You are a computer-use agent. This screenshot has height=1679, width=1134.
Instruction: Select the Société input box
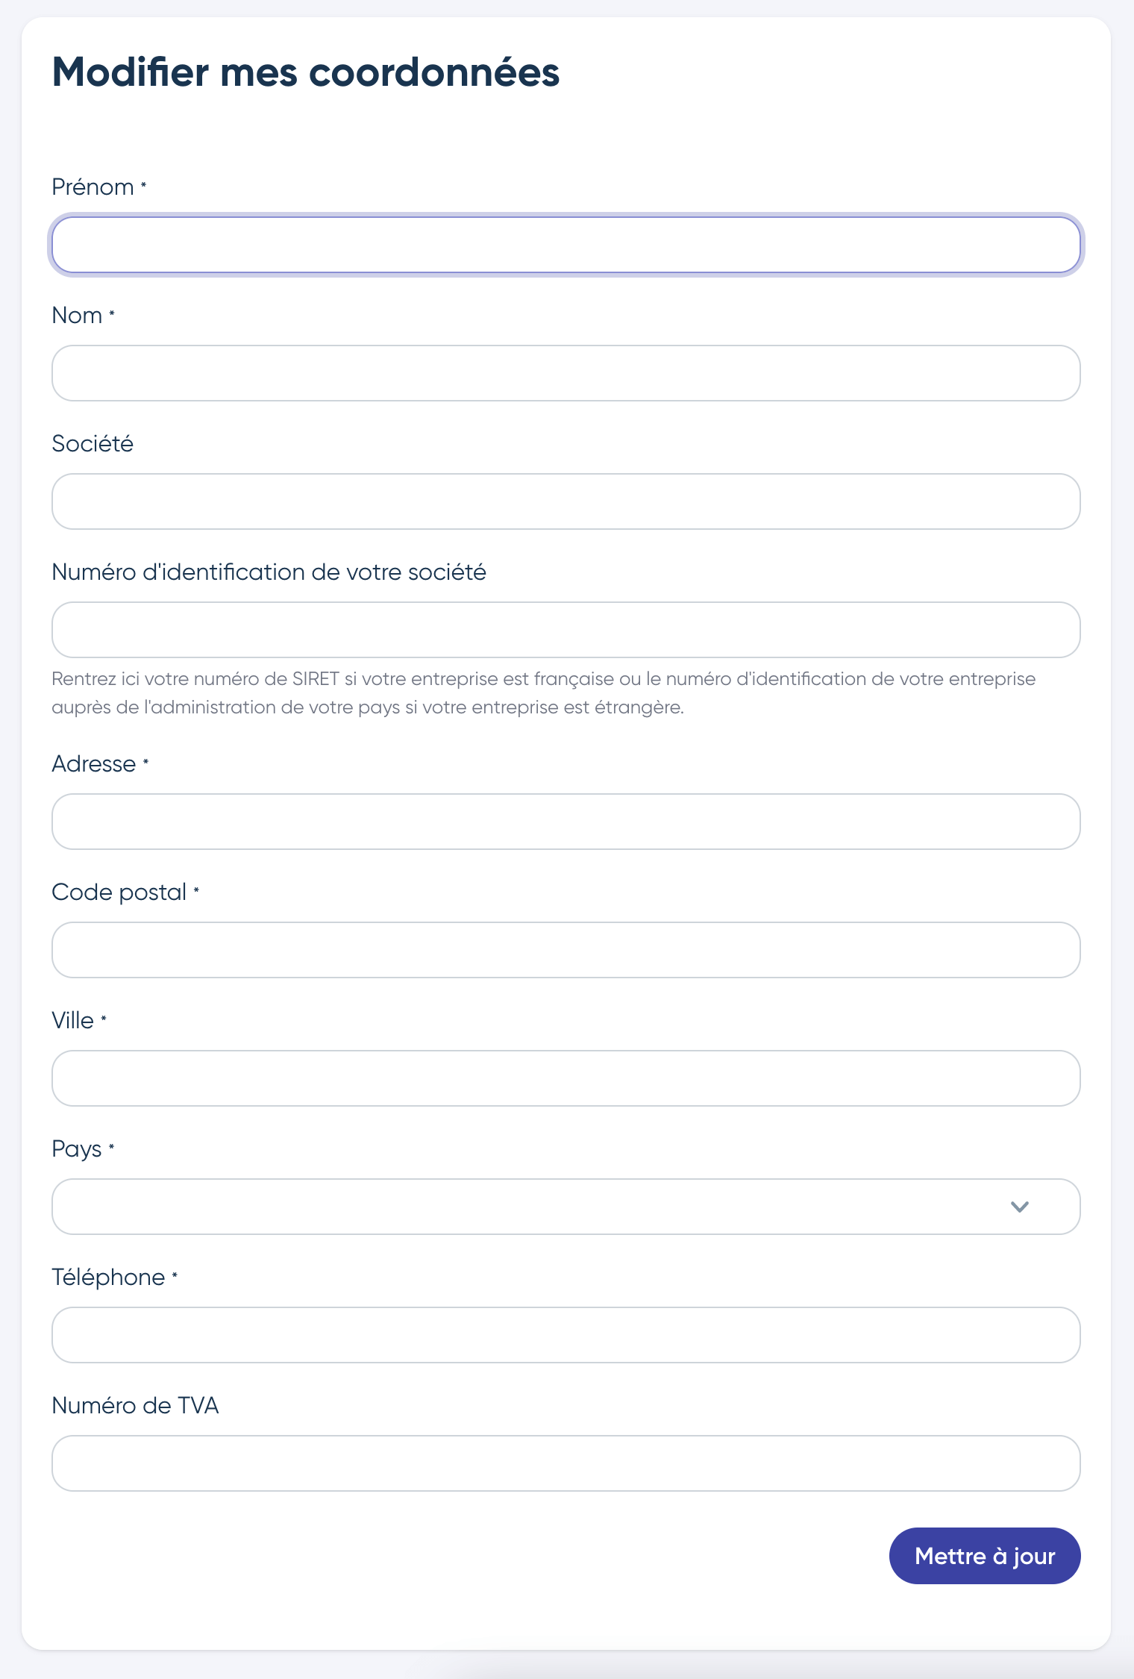tap(566, 501)
